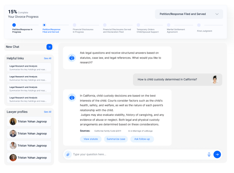Click the user avatar in the chat question
Image resolution: width=234 pixels, height=173 pixels.
click(215, 80)
